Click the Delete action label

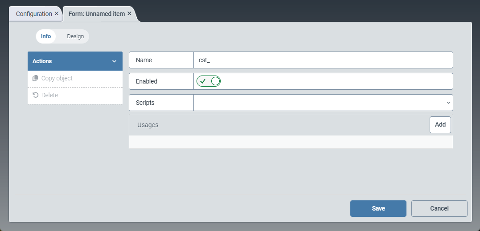[49, 95]
